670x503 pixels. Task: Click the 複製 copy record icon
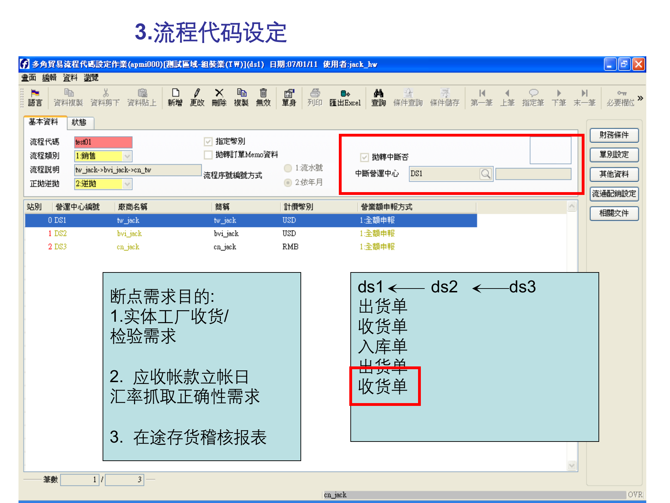(x=241, y=98)
